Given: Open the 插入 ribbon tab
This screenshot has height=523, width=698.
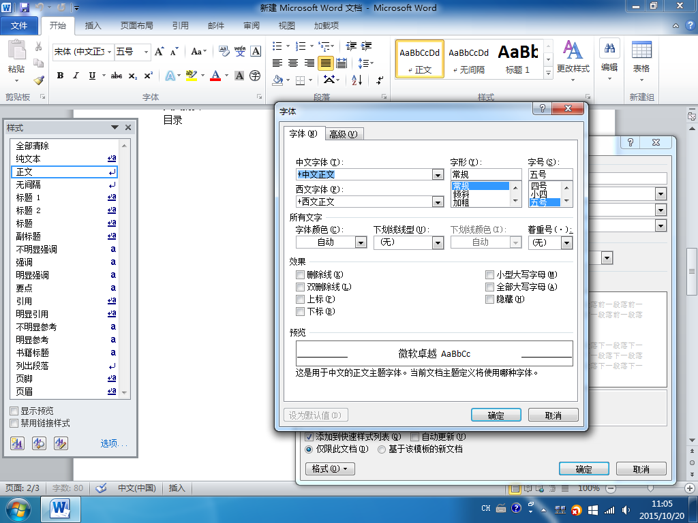Looking at the screenshot, I should click(x=93, y=26).
